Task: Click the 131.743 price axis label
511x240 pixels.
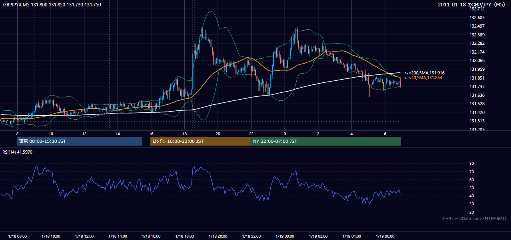Action: [477, 86]
